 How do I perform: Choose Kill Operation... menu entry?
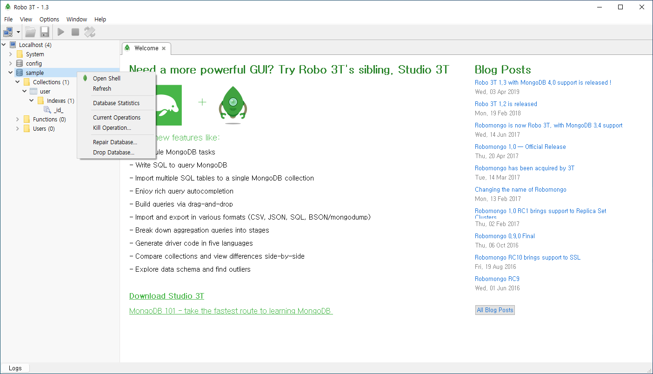pyautogui.click(x=116, y=127)
